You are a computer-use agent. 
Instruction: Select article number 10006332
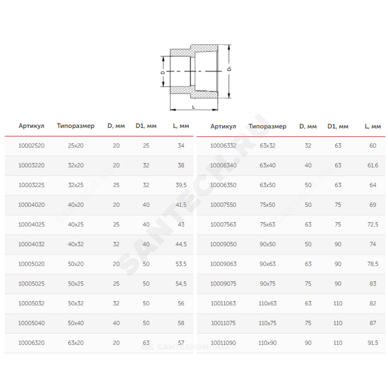223,145
